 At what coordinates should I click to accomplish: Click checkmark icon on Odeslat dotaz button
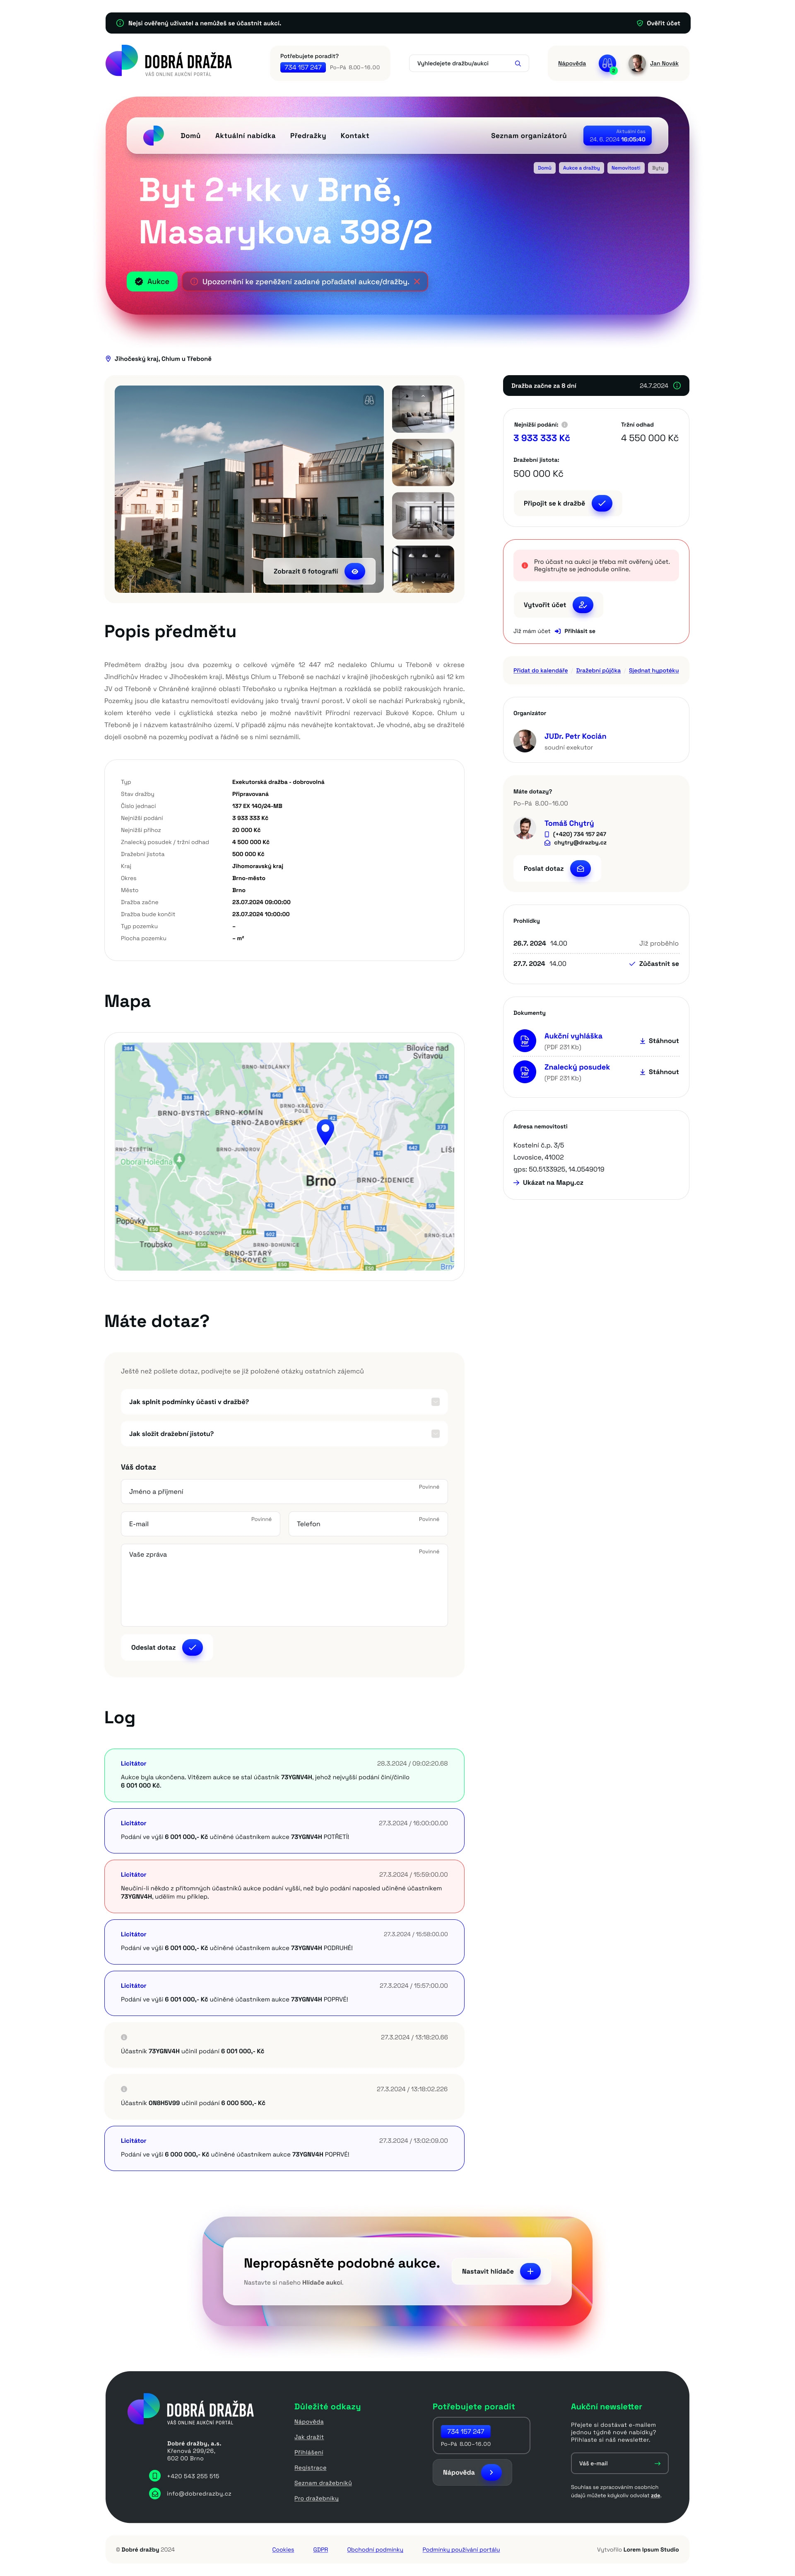[x=193, y=1647]
